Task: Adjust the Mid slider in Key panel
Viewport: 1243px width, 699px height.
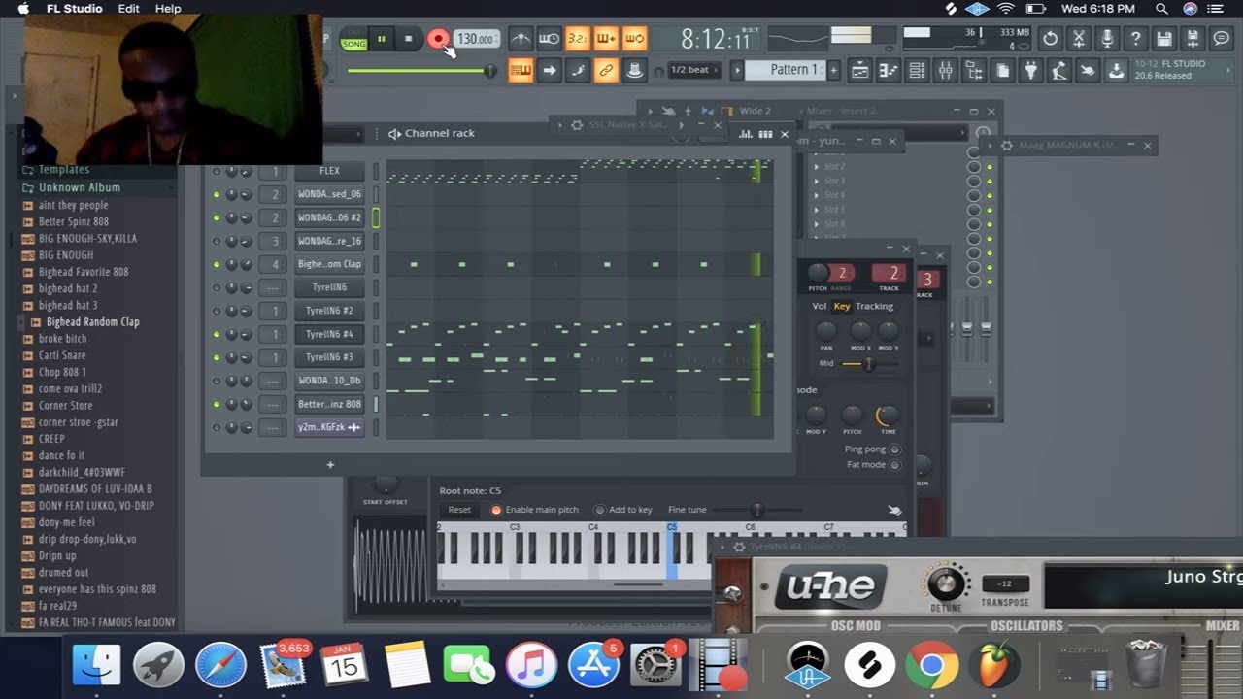Action: [x=869, y=364]
